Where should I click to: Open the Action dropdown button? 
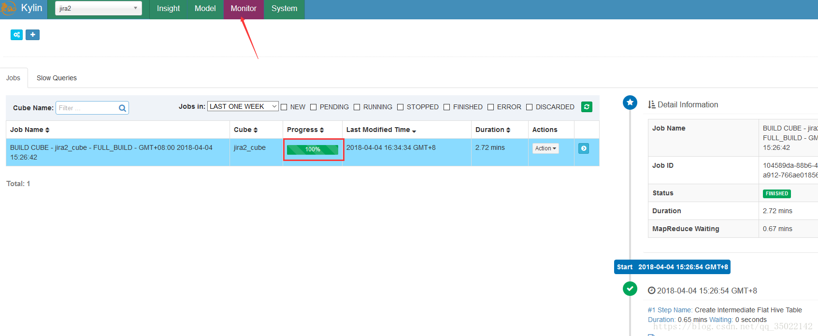click(545, 148)
